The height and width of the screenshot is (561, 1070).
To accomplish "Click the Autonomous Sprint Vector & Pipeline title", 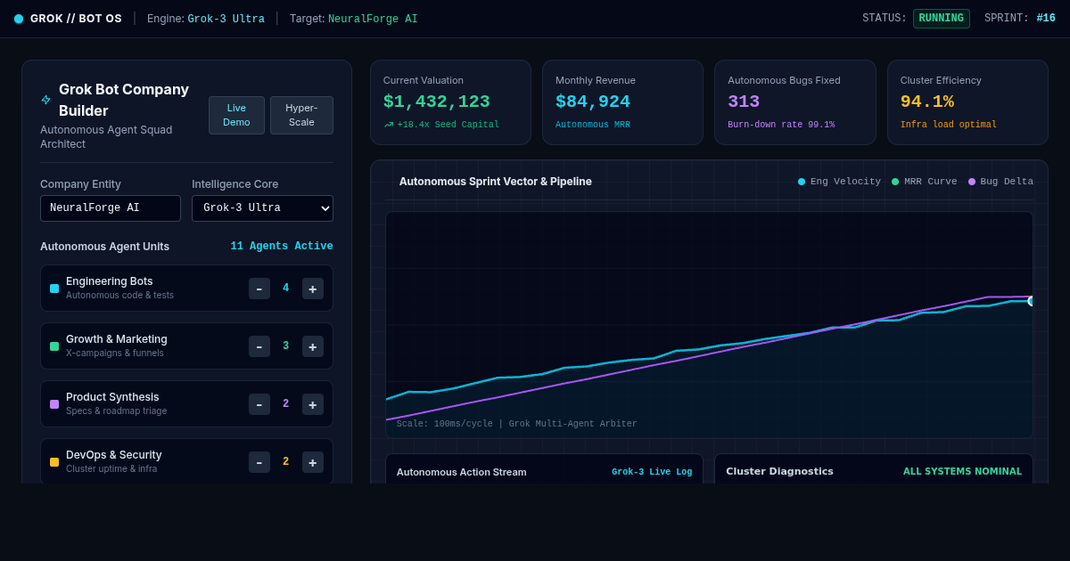I will click(x=496, y=182).
